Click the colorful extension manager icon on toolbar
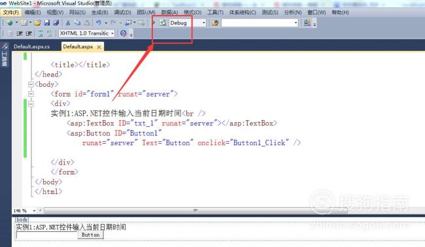Viewport: 425px width, 247px height. coord(307,22)
